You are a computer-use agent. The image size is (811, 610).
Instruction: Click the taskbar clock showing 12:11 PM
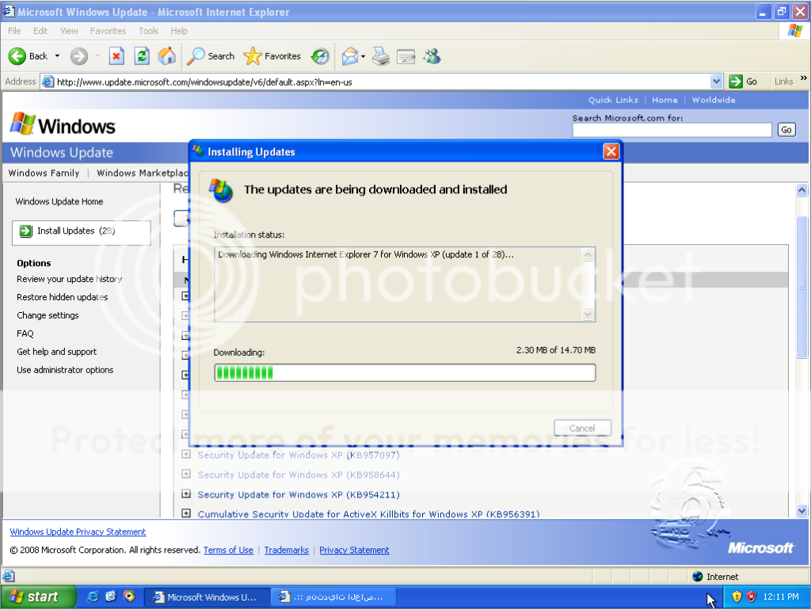(781, 597)
